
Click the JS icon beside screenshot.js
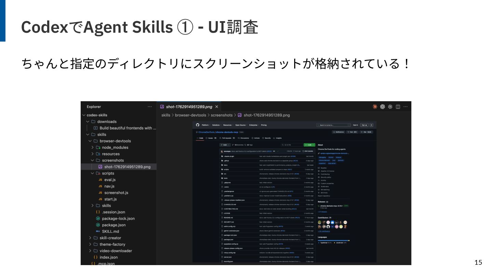tap(100, 193)
